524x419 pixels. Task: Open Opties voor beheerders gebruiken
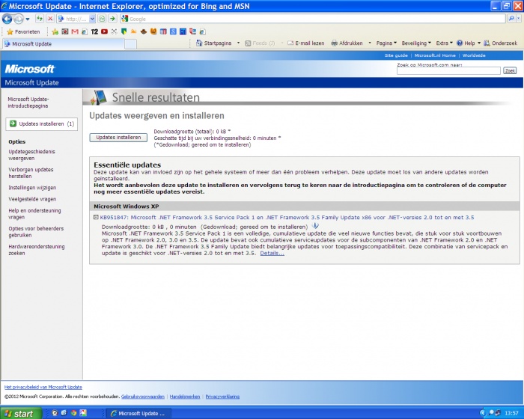(36, 232)
